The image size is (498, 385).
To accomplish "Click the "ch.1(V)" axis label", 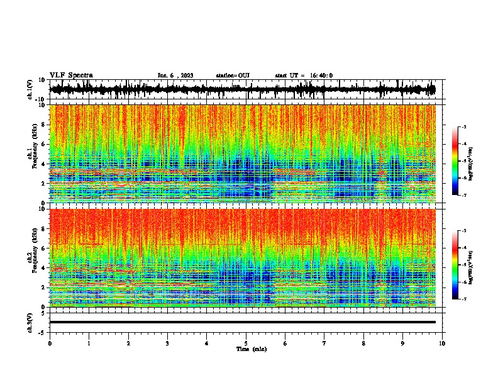I will pyautogui.click(x=30, y=89).
